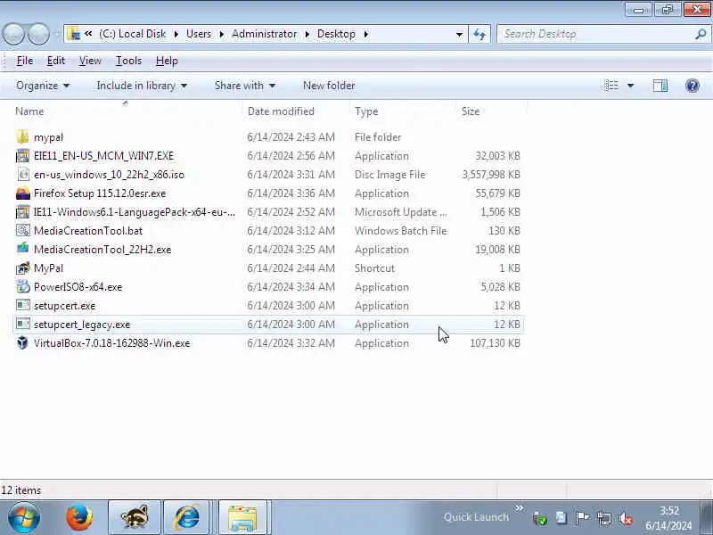Click the MyPal shortcut raccoon icon
This screenshot has width=713, height=535.
pos(22,268)
